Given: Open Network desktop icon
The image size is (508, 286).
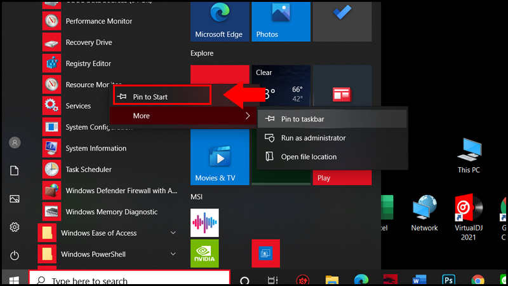Looking at the screenshot, I should [x=424, y=213].
